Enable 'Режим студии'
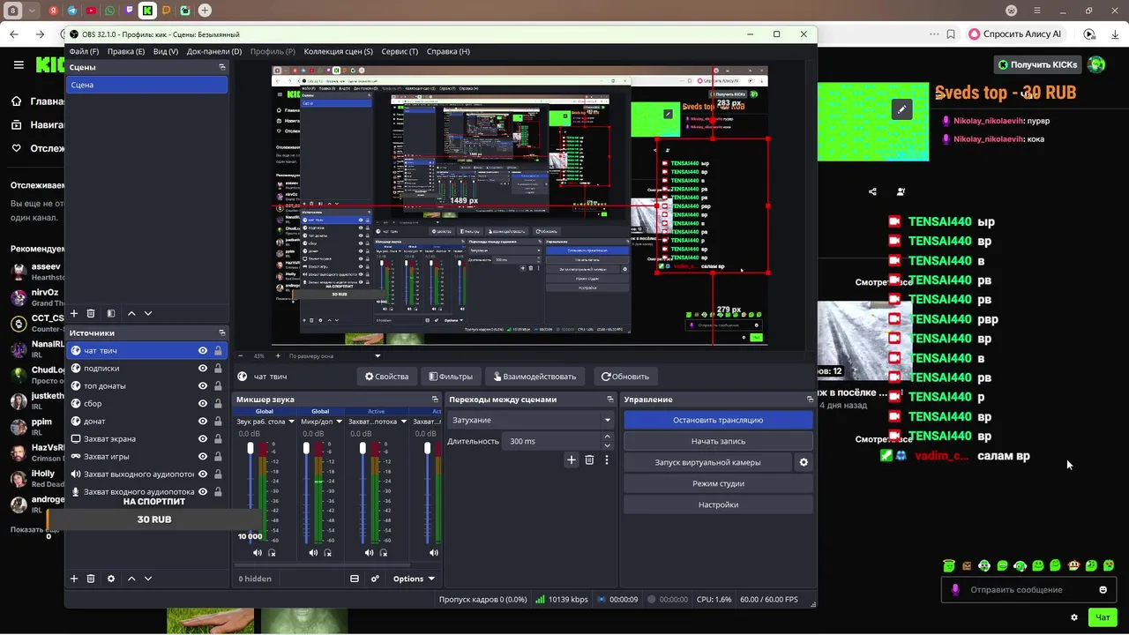1129x635 pixels. 718,483
